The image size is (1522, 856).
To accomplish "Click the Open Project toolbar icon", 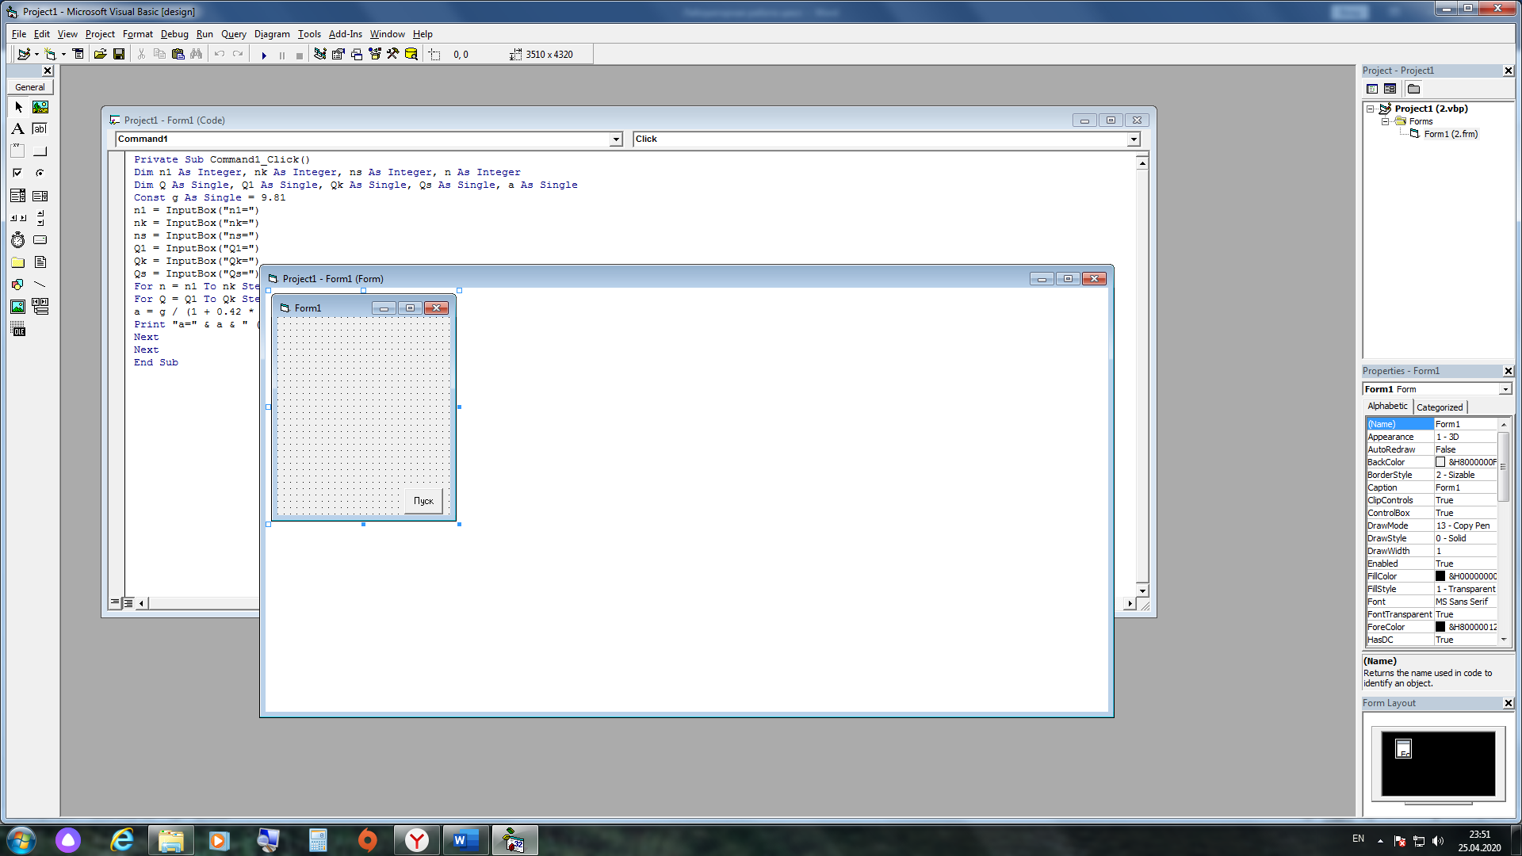I will [x=100, y=54].
